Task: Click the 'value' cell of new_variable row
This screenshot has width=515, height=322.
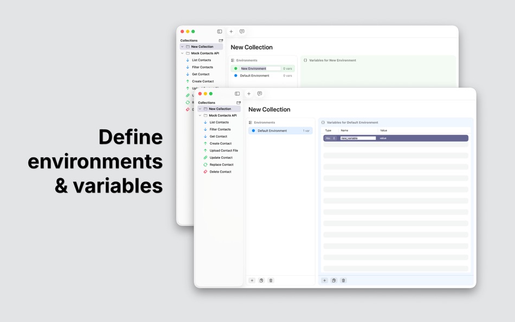Action: tap(383, 138)
